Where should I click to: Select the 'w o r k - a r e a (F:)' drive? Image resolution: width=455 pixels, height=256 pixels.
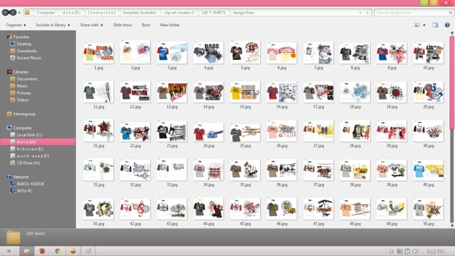coord(33,156)
